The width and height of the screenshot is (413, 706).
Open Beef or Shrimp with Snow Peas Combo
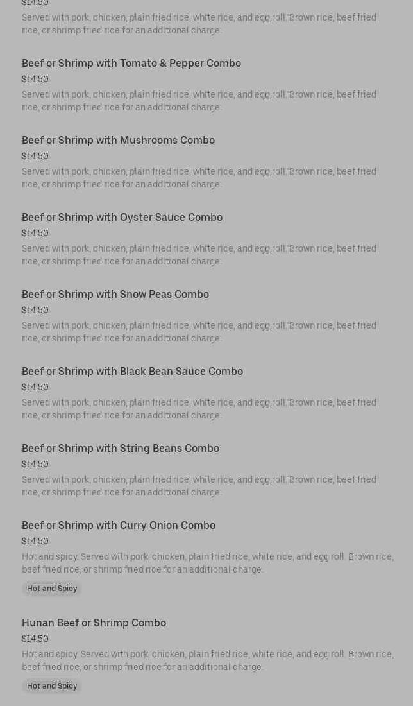(115, 295)
